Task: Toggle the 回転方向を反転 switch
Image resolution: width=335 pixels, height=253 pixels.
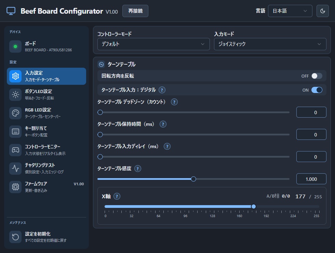Action: coord(317,76)
